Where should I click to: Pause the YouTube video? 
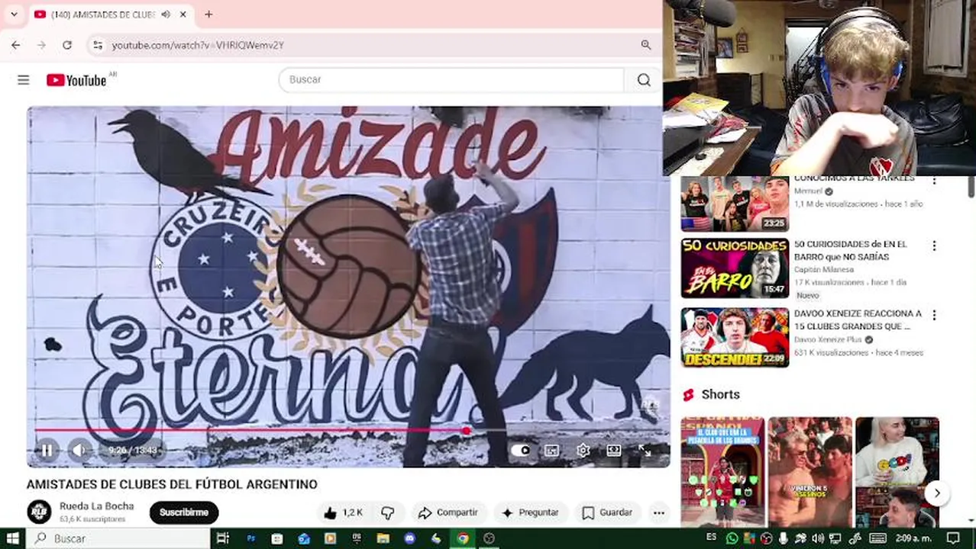[x=47, y=451]
